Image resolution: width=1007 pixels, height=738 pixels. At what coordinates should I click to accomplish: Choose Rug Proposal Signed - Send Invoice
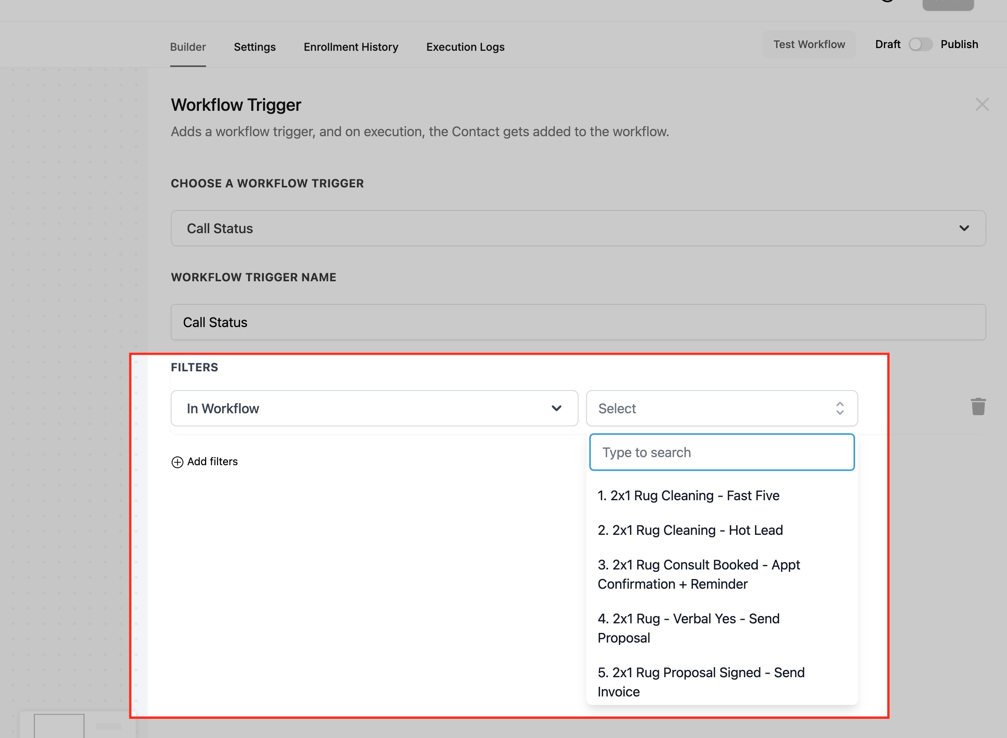point(701,682)
